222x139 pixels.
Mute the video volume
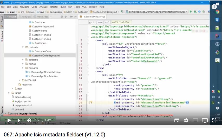(x=29, y=120)
